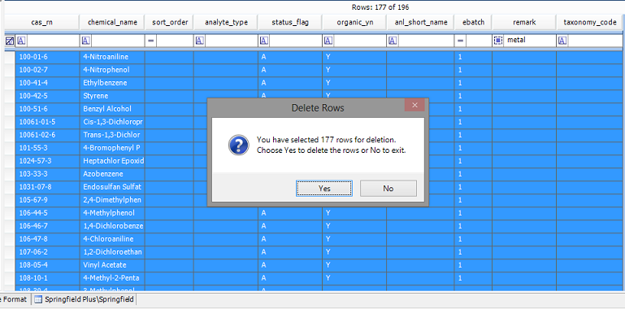
Task: Click the cas_rn filter input field
Action: tap(53, 41)
